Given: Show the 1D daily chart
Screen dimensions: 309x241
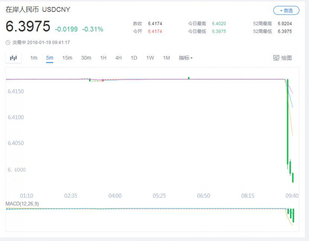Looking at the screenshot, I should pos(134,58).
